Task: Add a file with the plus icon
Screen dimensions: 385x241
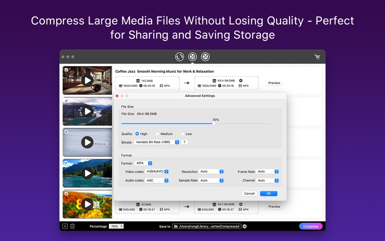Action: [x=65, y=226]
